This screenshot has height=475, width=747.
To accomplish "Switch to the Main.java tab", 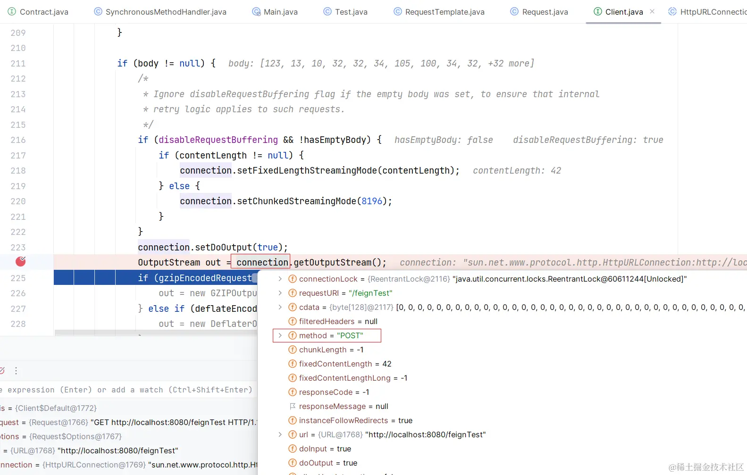I will click(275, 12).
